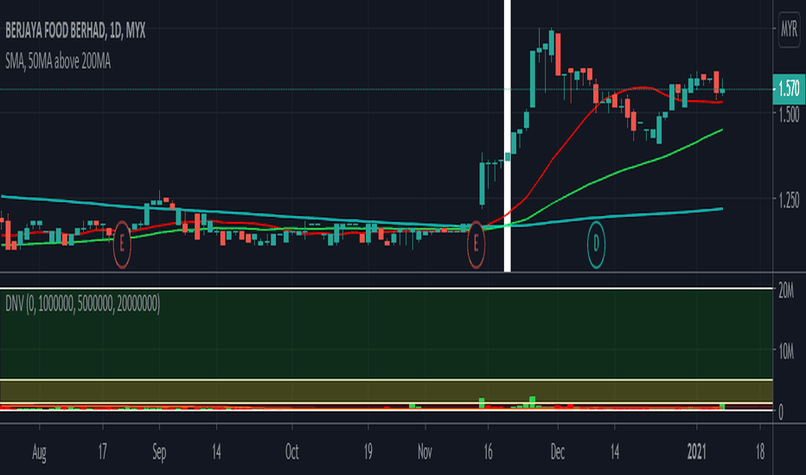This screenshot has height=475, width=806.
Task: Open the BERJAYA FOOD BERHAD symbol title
Action: 75,31
